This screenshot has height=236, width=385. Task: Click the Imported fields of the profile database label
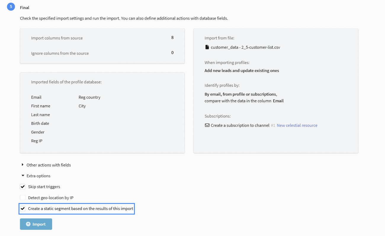(66, 82)
